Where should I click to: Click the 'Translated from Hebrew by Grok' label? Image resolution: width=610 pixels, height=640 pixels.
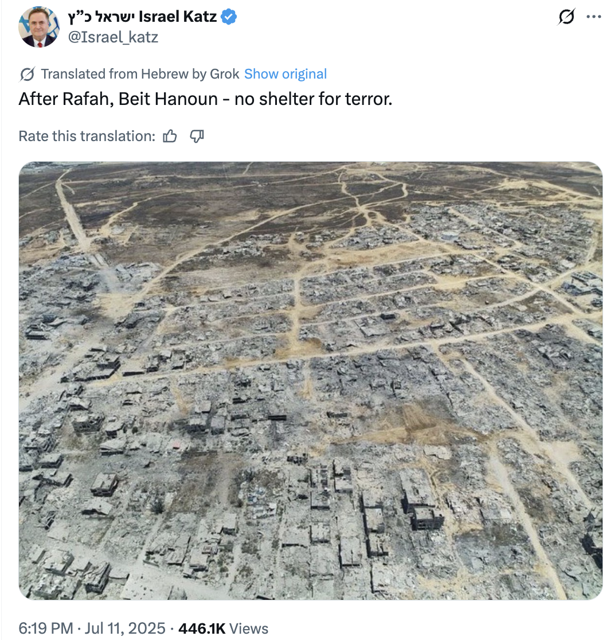tap(140, 74)
